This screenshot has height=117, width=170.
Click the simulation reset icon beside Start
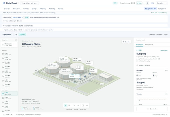[x=147, y=3]
